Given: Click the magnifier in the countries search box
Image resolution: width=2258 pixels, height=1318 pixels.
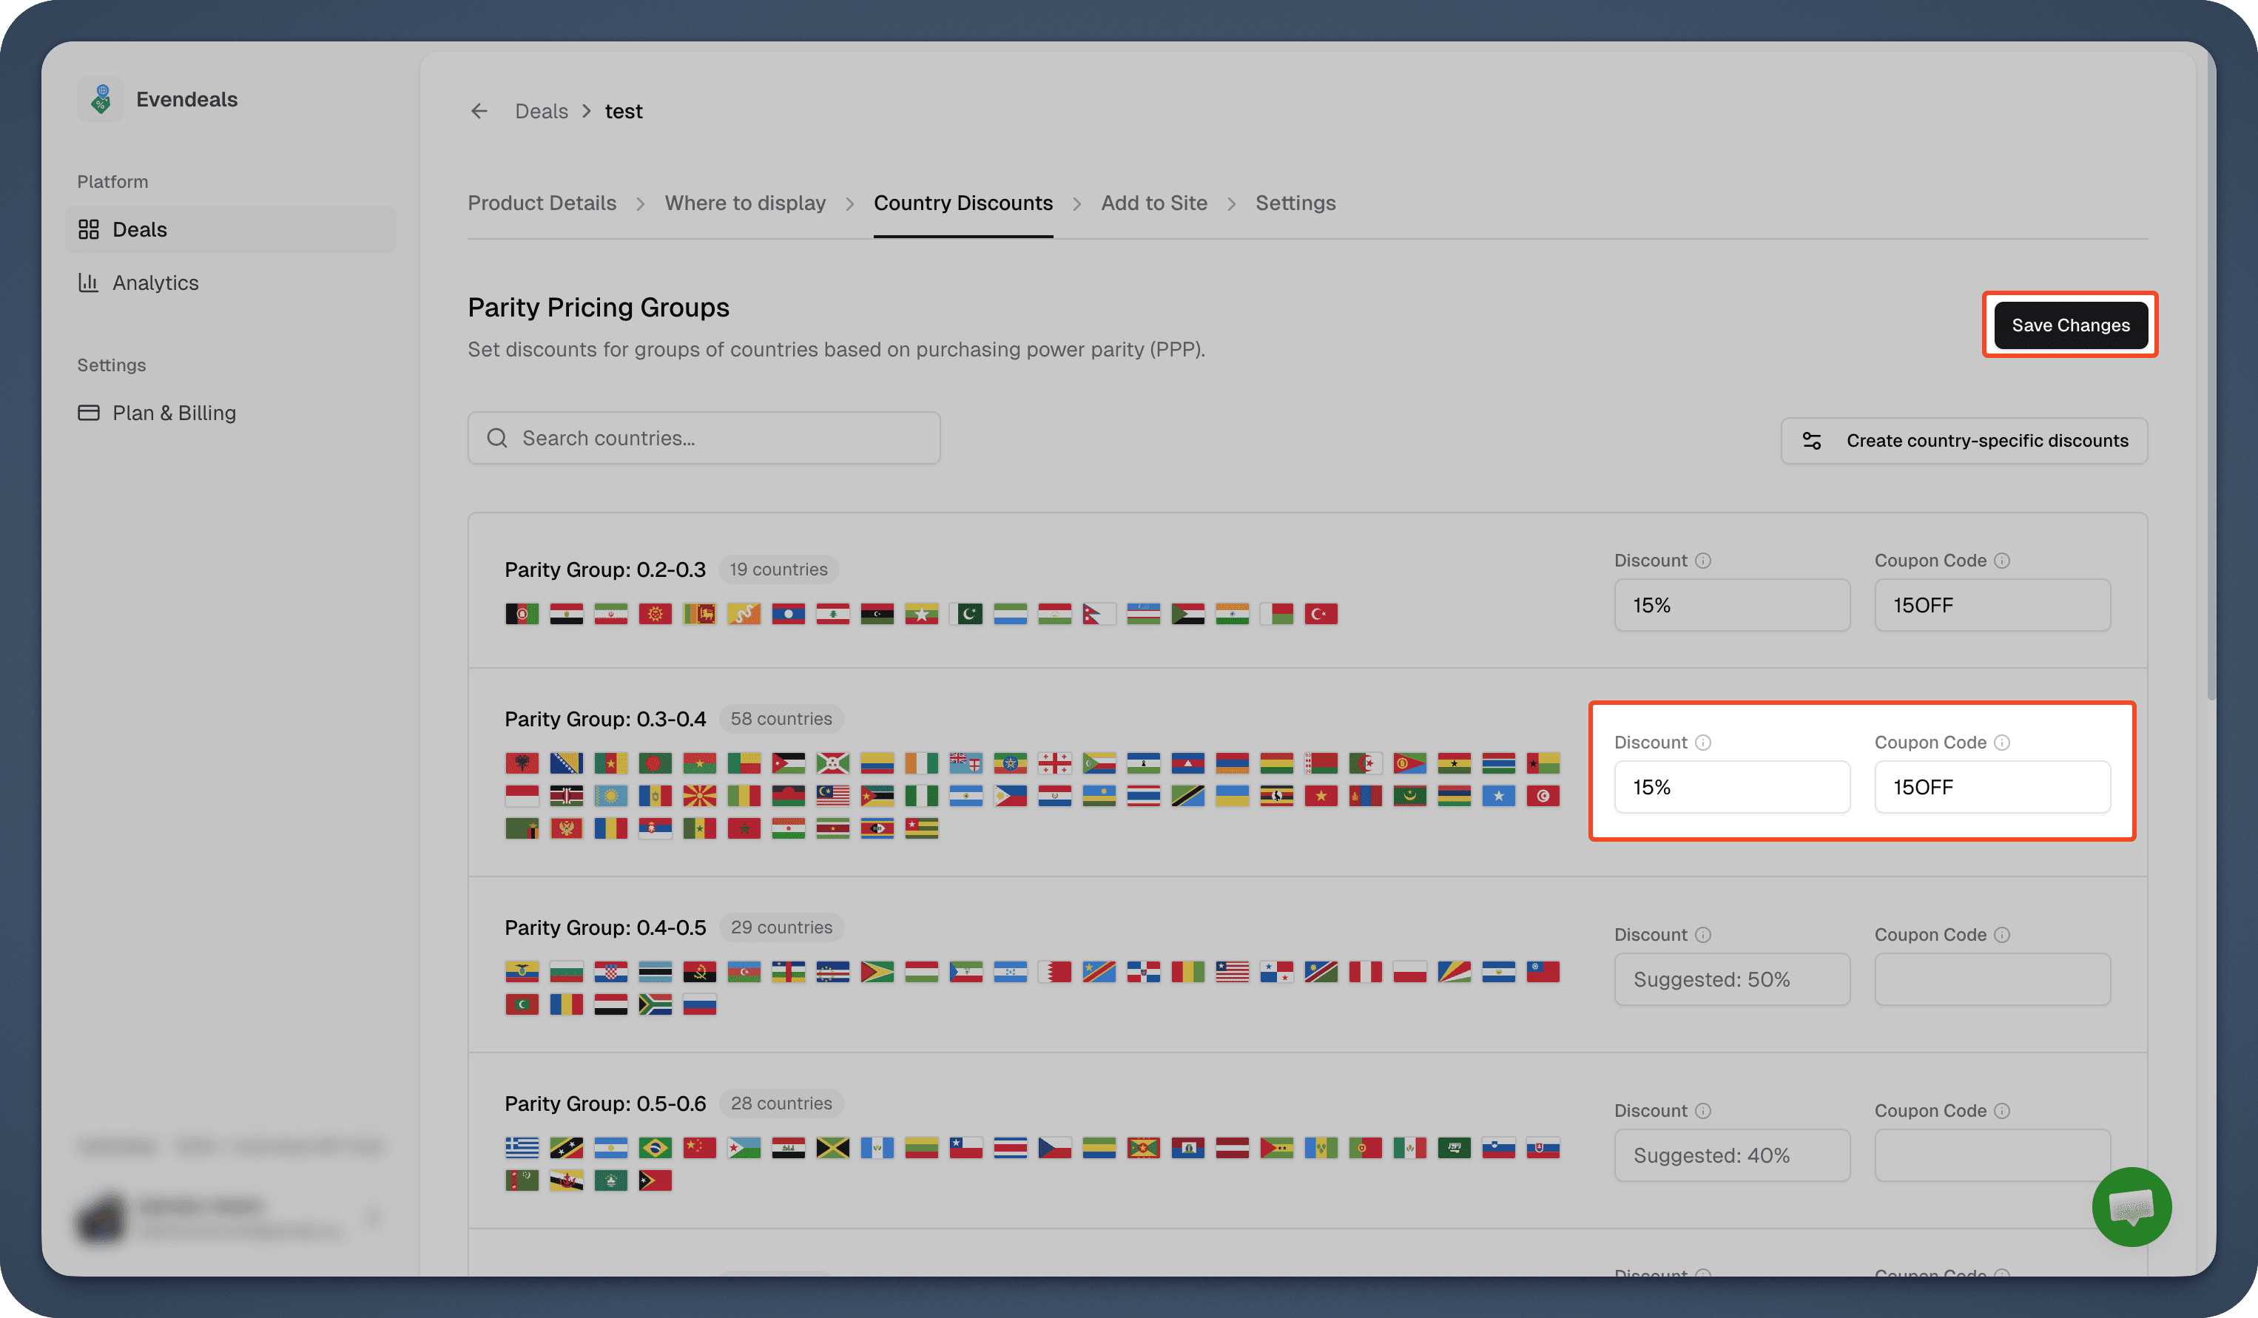Looking at the screenshot, I should click(496, 437).
